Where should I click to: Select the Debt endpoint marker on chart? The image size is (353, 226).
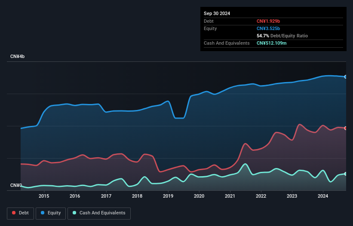(x=346, y=128)
